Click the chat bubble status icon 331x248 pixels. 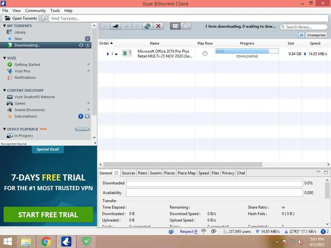pyautogui.click(x=214, y=231)
